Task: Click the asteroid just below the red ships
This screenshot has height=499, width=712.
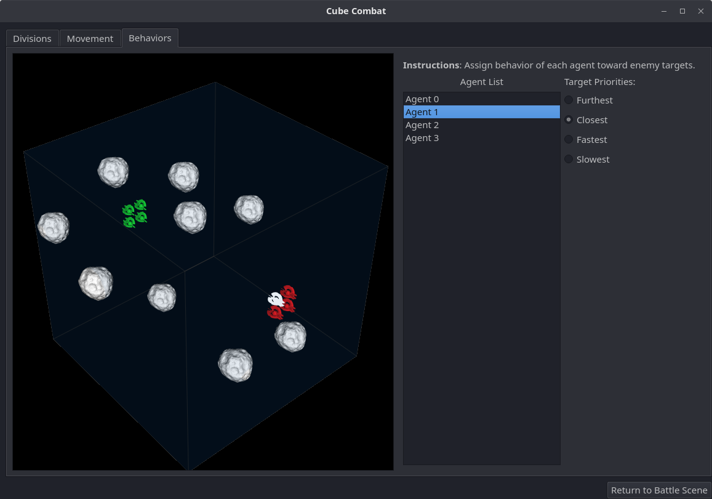Action: click(x=290, y=336)
